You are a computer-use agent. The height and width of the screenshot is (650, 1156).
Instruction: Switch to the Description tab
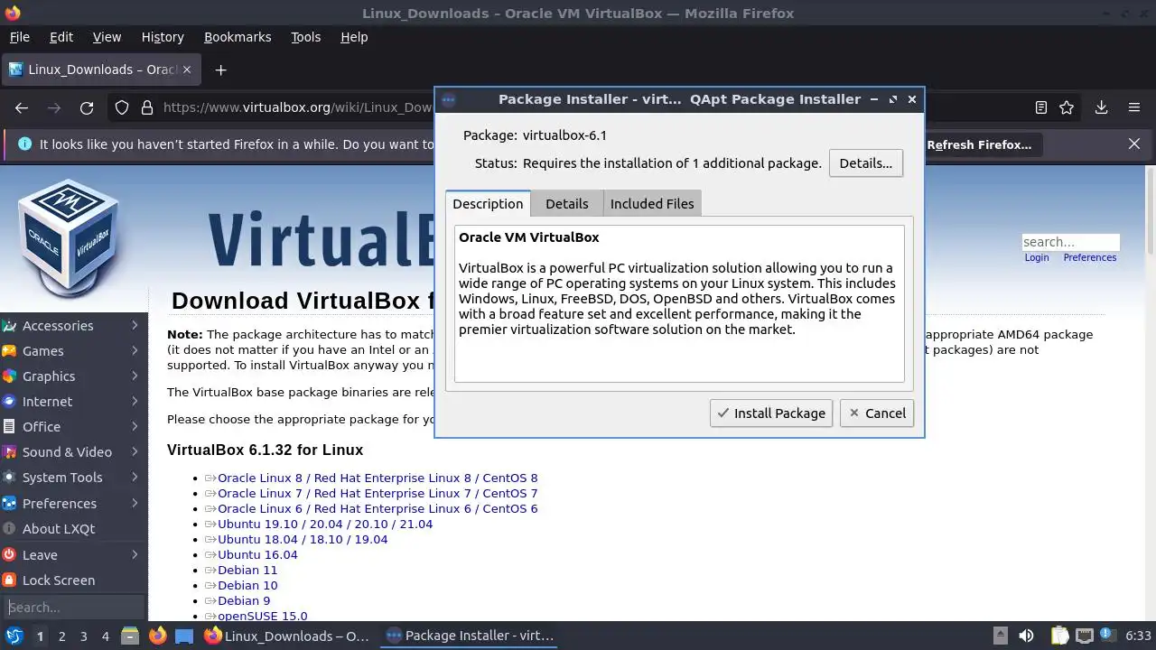point(488,203)
